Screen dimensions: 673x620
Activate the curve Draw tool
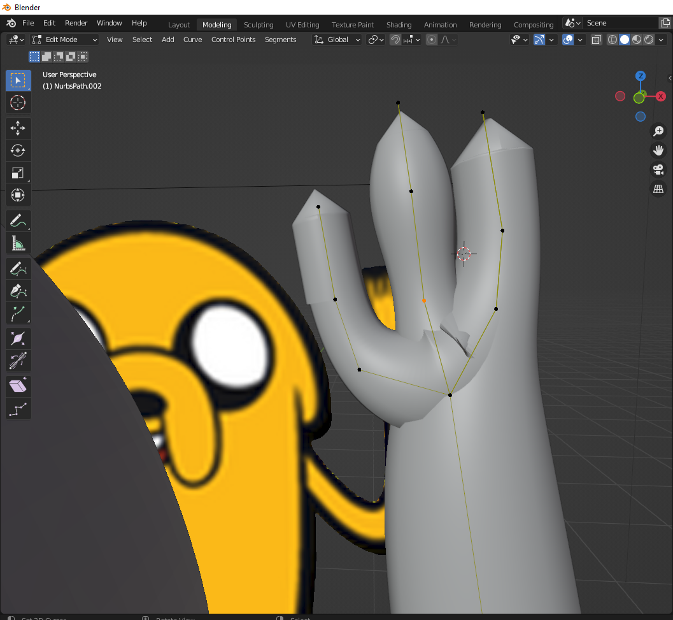click(x=18, y=269)
